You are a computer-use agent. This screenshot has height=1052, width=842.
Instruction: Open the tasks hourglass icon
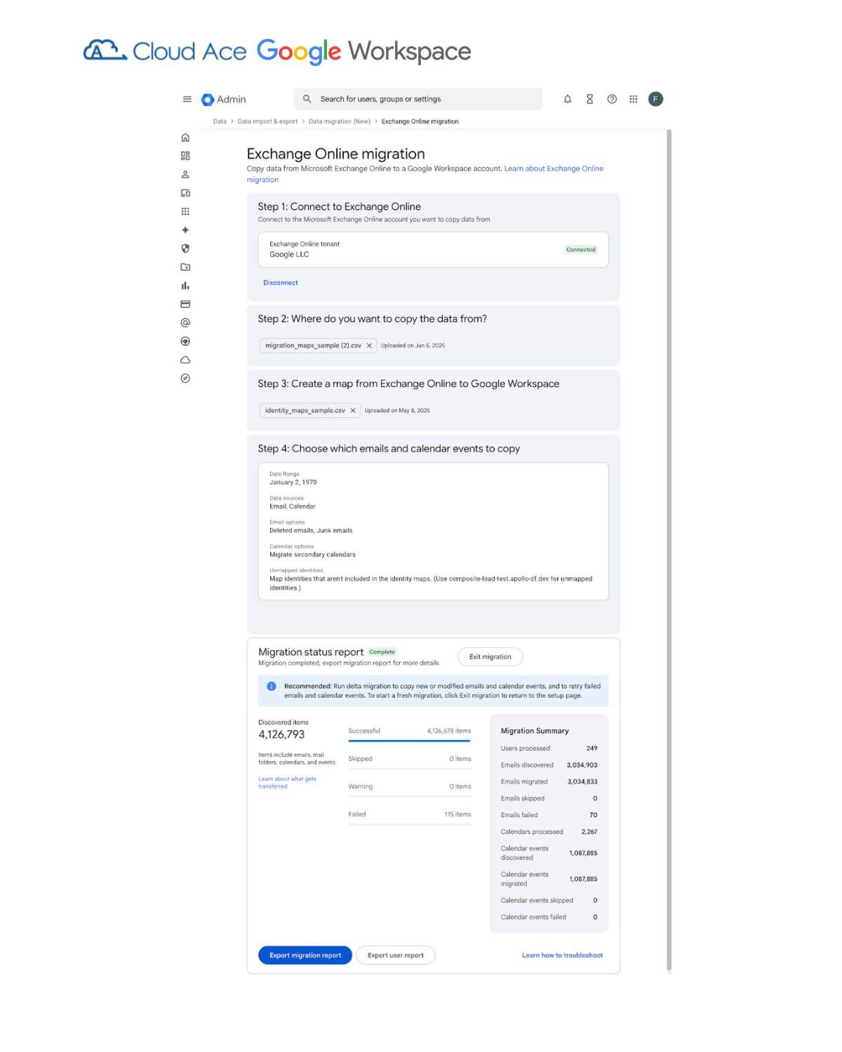click(x=589, y=99)
